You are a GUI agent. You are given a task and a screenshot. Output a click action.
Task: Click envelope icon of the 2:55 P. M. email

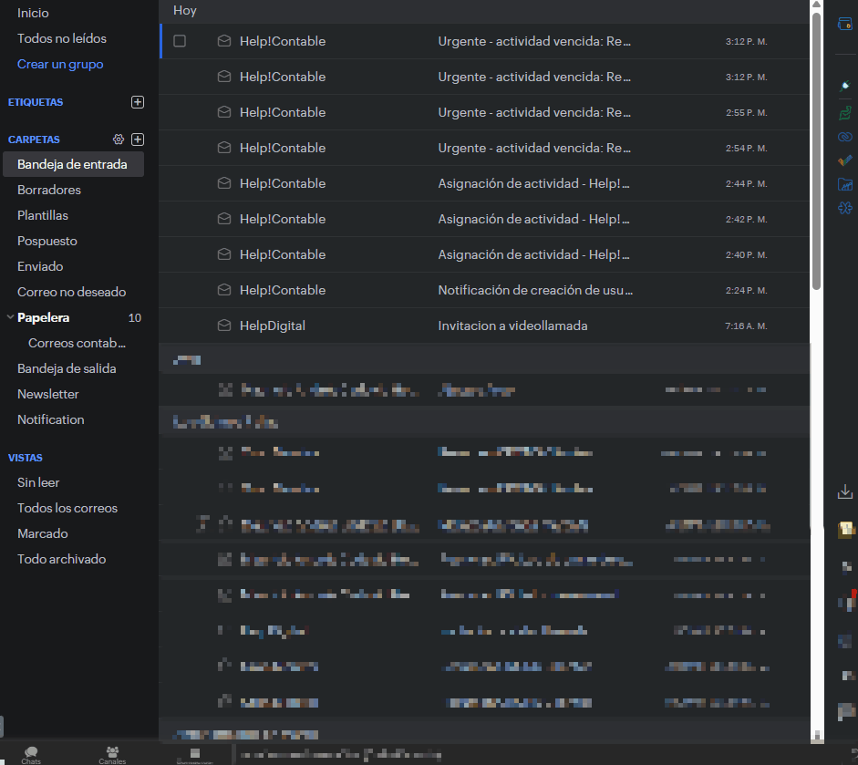pyautogui.click(x=223, y=112)
